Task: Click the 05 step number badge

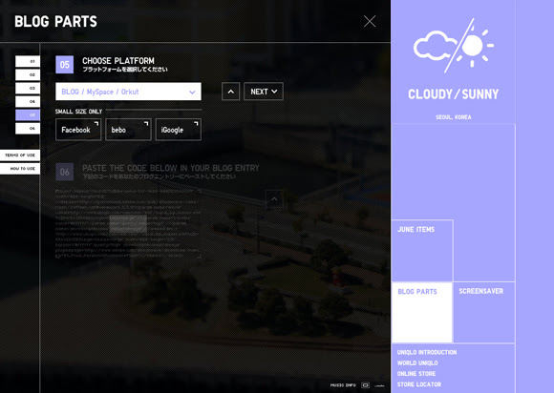Action: 65,65
